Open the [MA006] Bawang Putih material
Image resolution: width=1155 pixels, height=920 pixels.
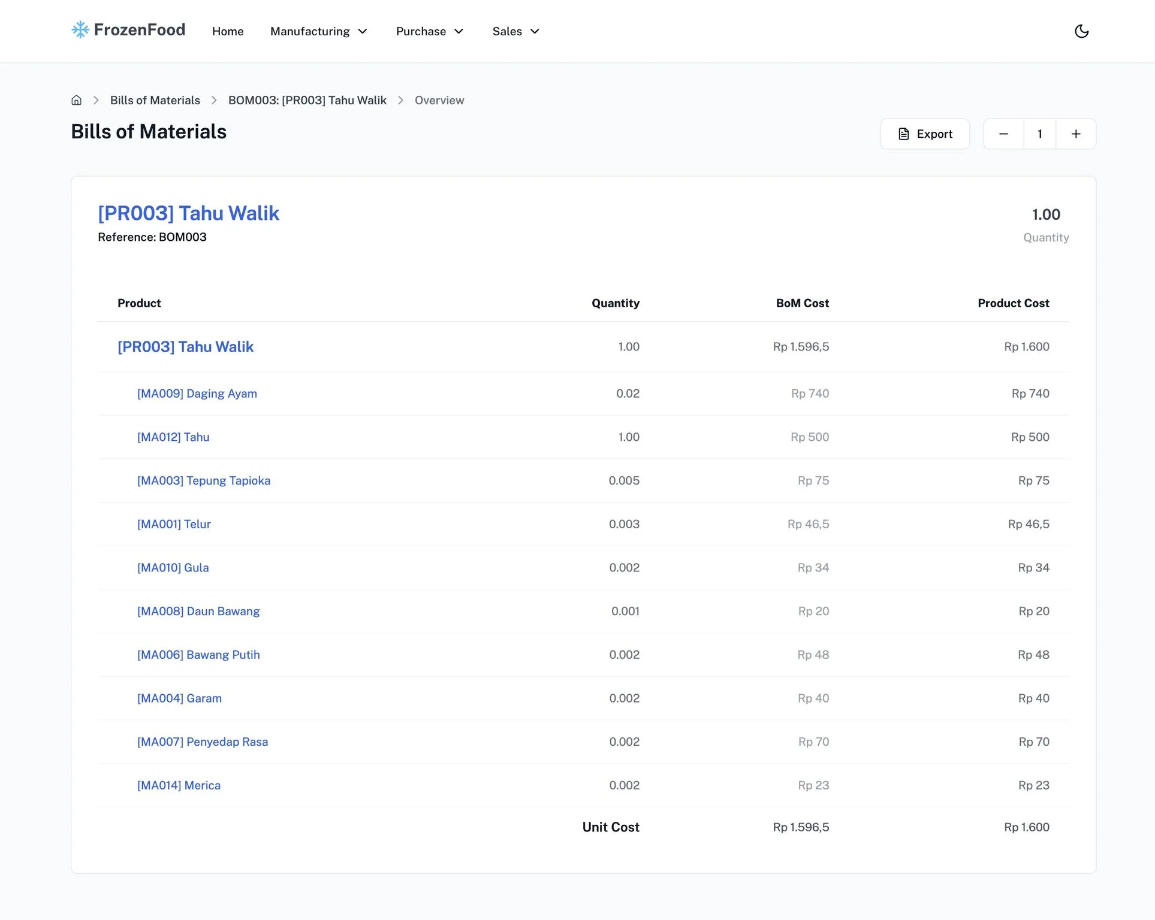point(198,655)
